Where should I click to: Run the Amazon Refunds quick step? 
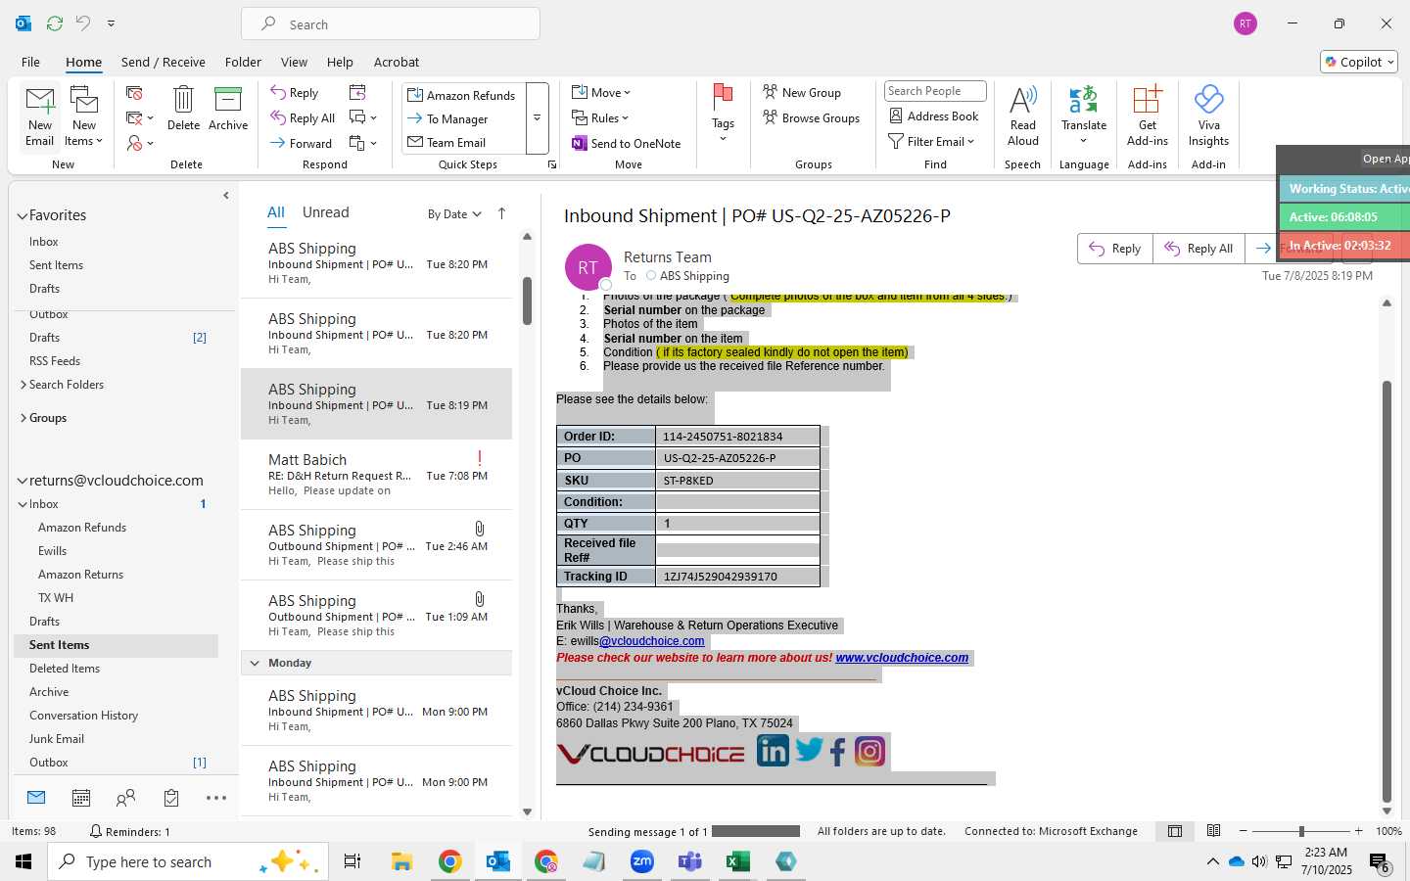[462, 95]
